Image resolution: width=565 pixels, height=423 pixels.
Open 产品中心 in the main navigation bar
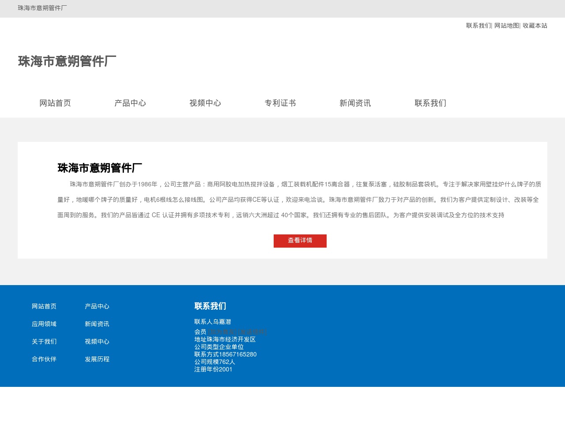click(x=130, y=103)
